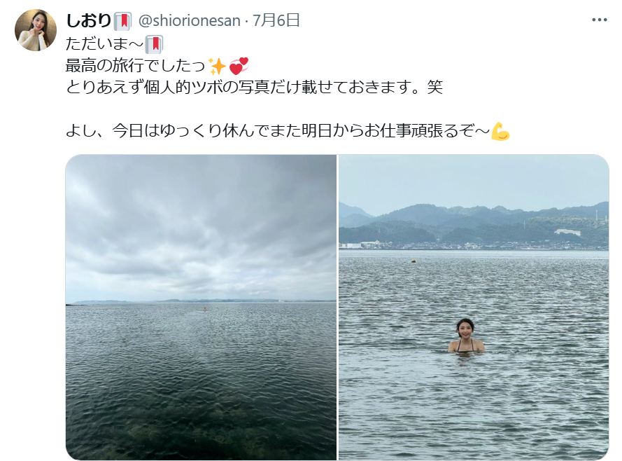Click the sparkles emoji in the tweet
This screenshot has width=622, height=461.
pos(218,66)
